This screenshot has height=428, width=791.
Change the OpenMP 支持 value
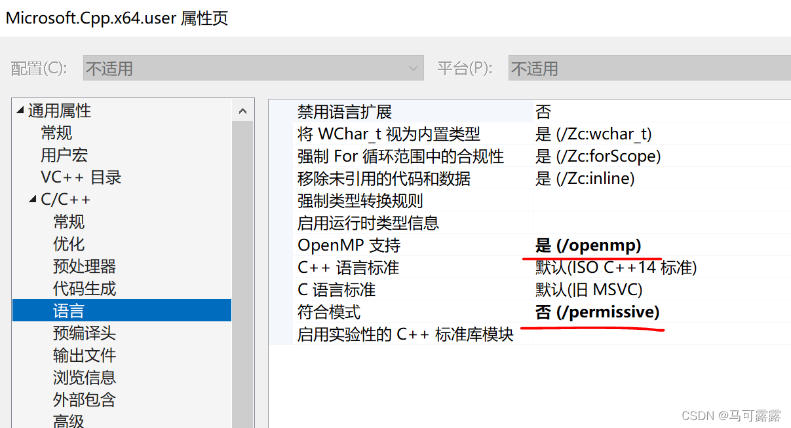[590, 245]
